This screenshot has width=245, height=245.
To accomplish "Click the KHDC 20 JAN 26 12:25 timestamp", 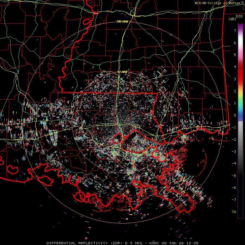I will (x=174, y=243).
